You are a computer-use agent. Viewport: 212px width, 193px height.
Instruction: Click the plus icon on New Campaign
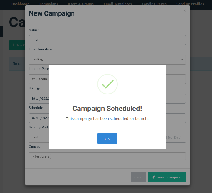(x=14, y=45)
